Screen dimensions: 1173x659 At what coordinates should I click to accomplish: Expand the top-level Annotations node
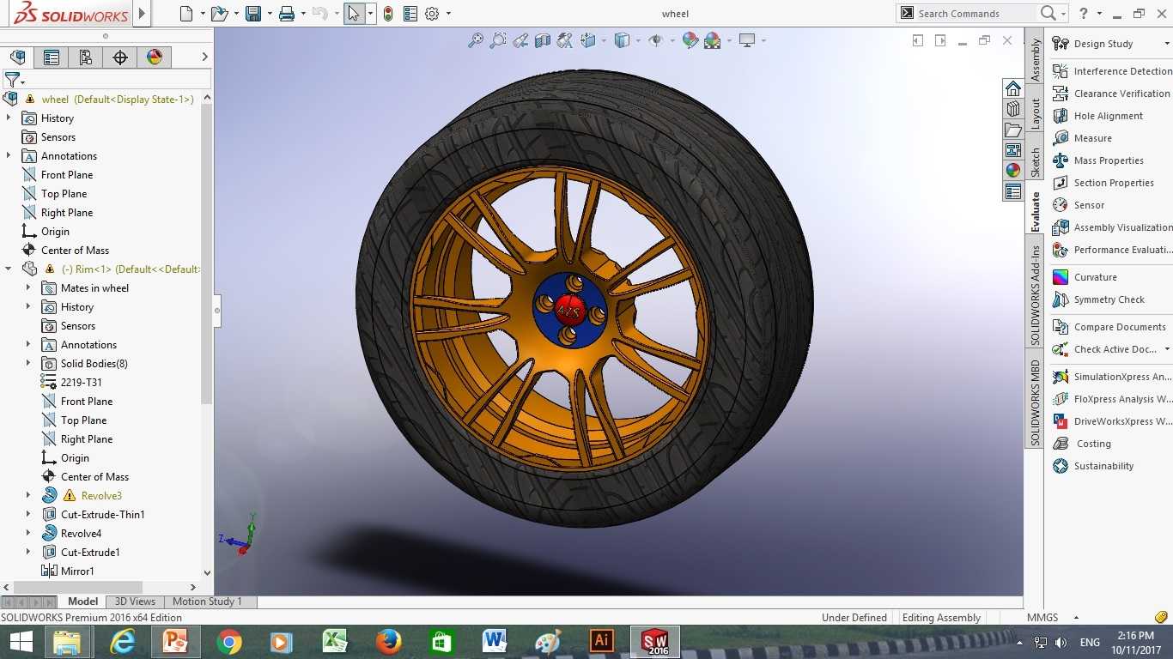(x=9, y=156)
